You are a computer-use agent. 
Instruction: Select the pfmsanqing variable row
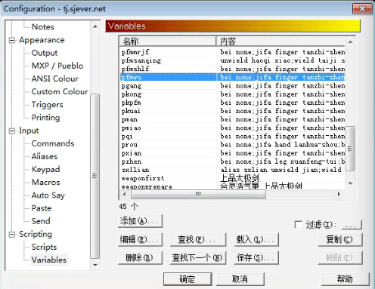(x=232, y=60)
